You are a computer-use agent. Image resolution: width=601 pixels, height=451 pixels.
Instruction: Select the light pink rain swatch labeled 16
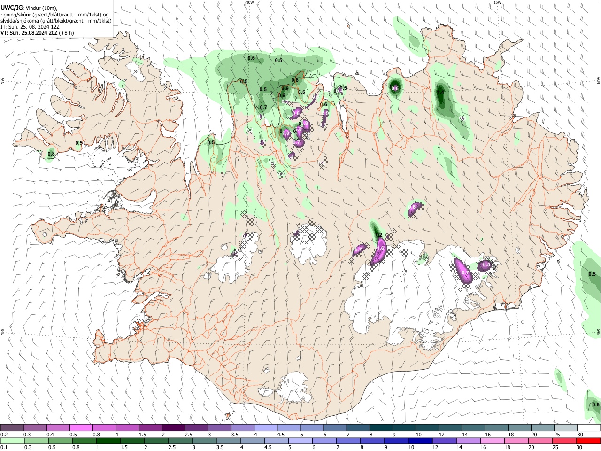[x=493, y=441]
